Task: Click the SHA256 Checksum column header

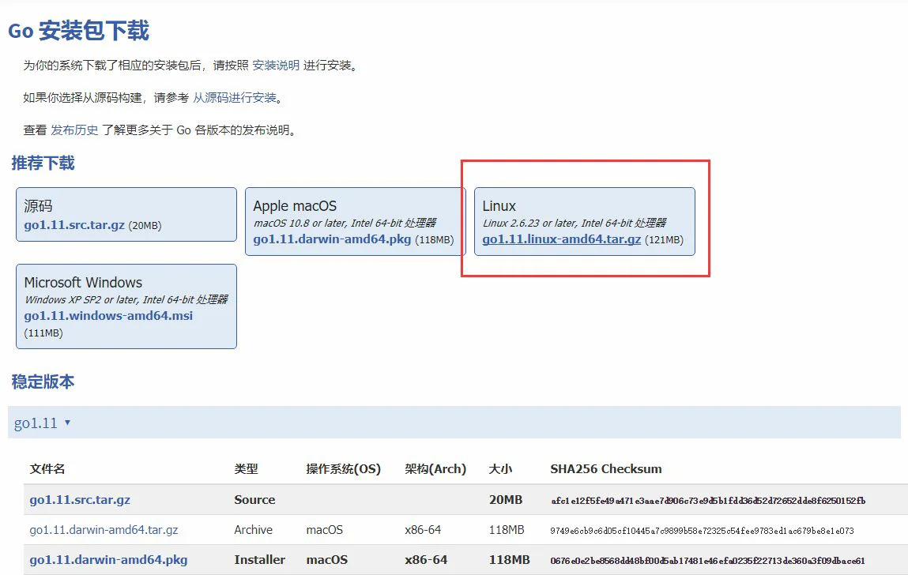Action: (x=605, y=469)
